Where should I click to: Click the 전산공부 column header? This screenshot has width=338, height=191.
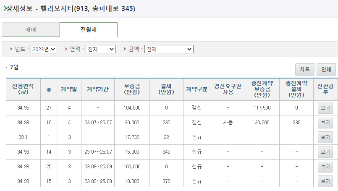pos(325,89)
